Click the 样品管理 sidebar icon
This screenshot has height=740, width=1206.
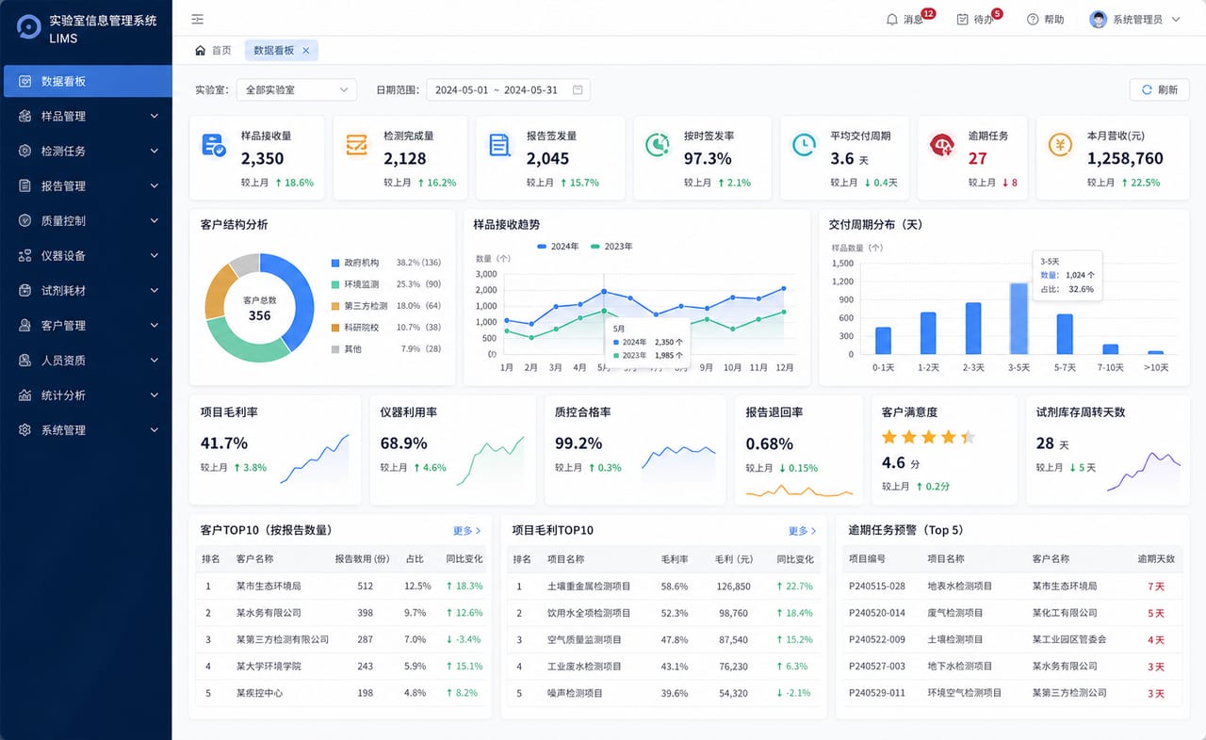point(24,116)
